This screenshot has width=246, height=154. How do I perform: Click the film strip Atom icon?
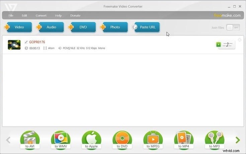coord(45,48)
